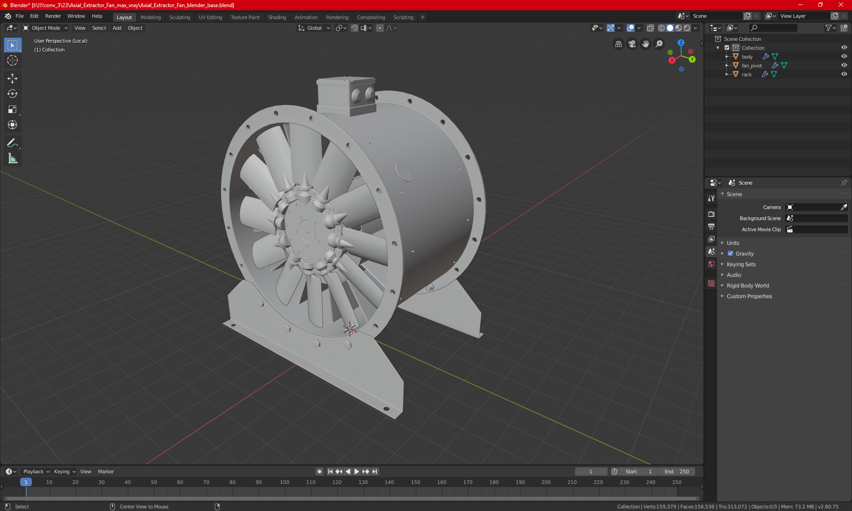Viewport: 852px width, 511px height.
Task: Pin the Scene properties panel
Action: coord(844,183)
